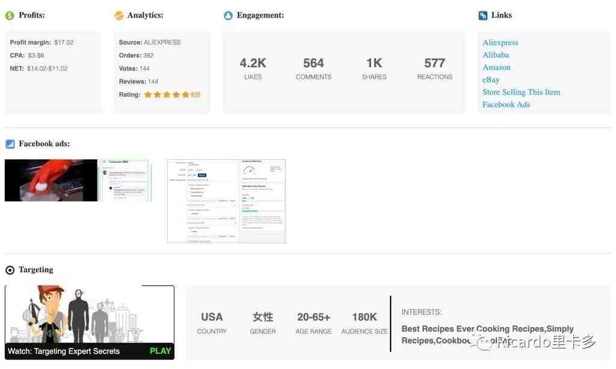Image resolution: width=616 pixels, height=369 pixels.
Task: Click the USA country value
Action: pos(212,317)
